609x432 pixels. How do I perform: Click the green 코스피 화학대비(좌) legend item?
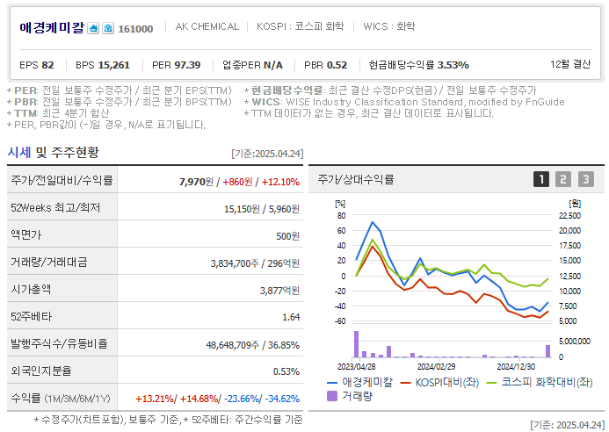coord(540,382)
